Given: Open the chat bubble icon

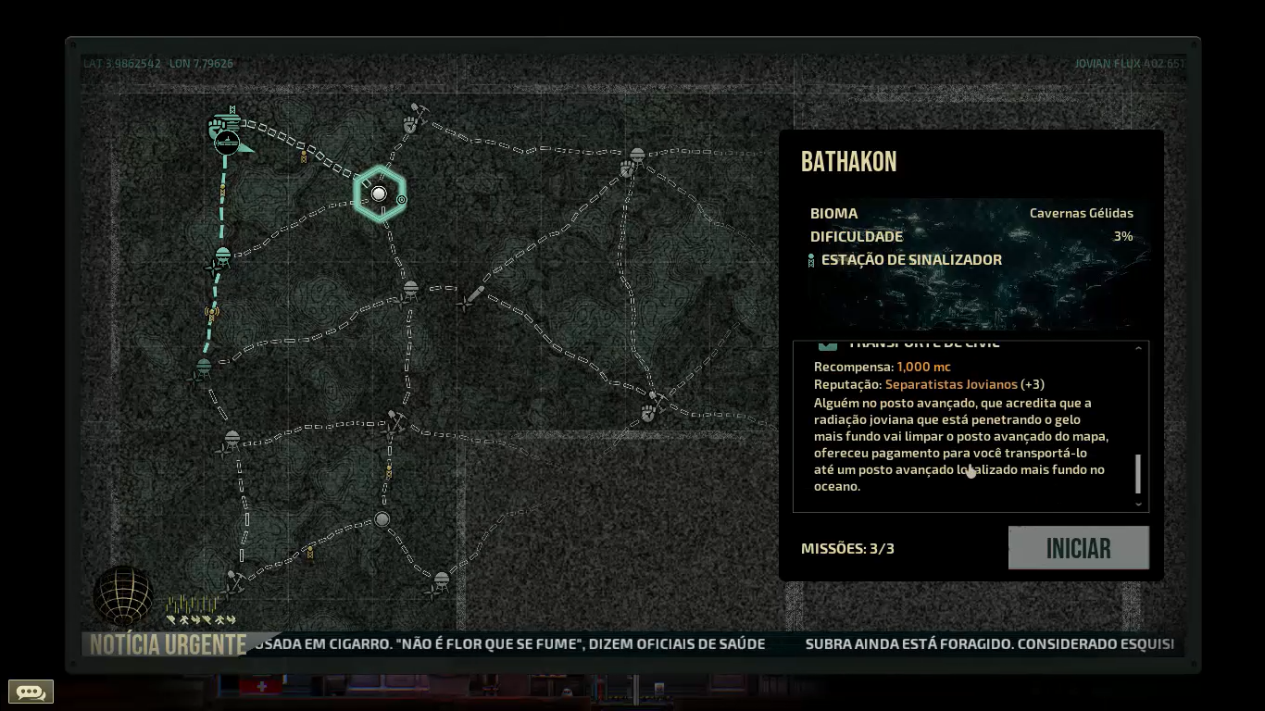Looking at the screenshot, I should point(31,692).
